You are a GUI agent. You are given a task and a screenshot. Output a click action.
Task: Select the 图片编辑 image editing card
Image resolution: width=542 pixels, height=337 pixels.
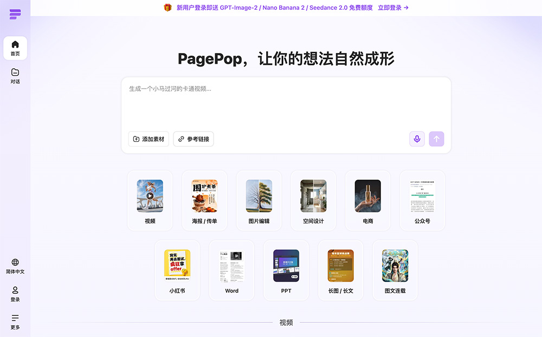click(x=259, y=200)
